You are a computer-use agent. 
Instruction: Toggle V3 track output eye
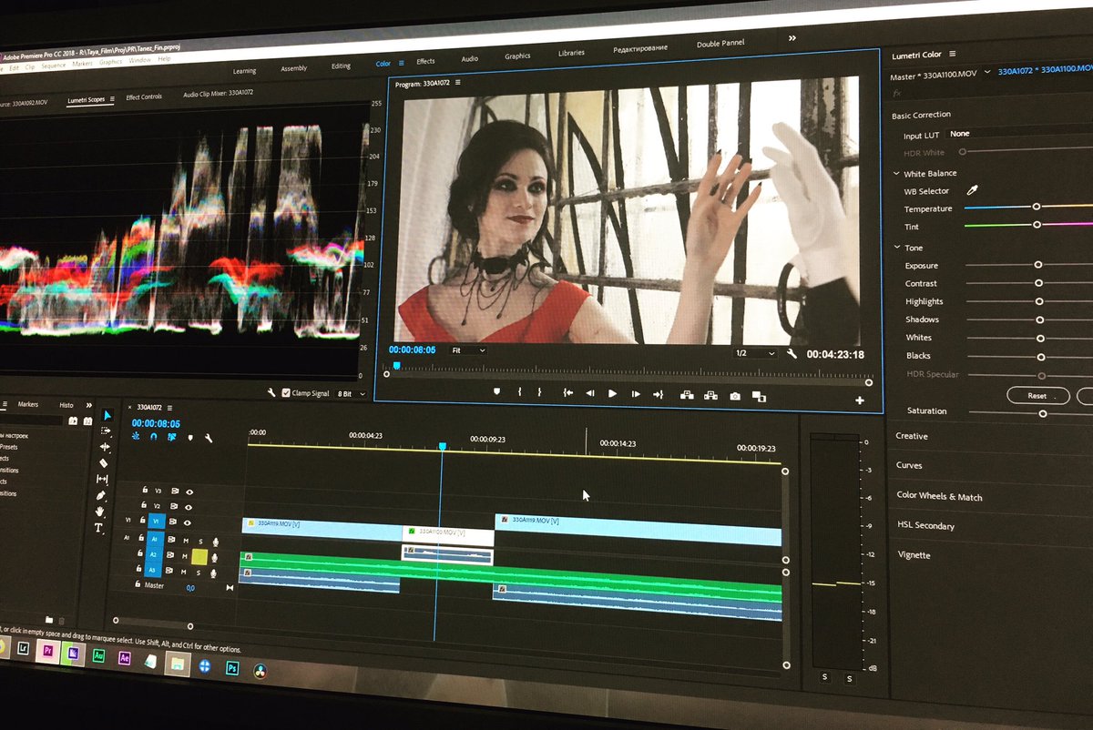pos(189,492)
